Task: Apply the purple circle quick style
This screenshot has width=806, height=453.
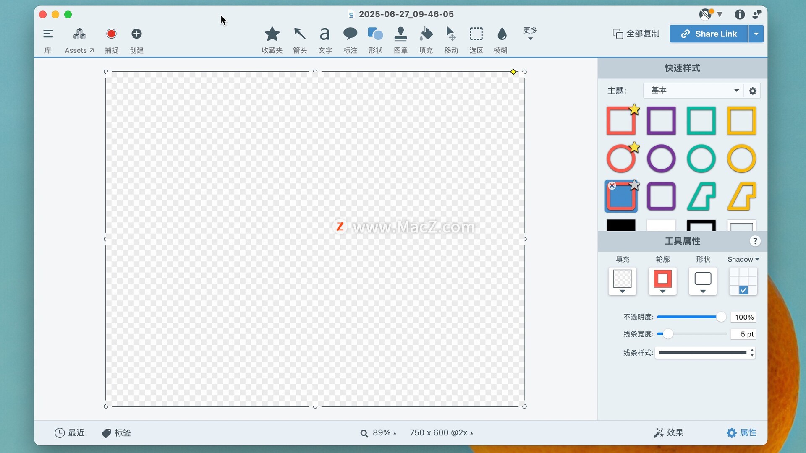Action: (661, 159)
